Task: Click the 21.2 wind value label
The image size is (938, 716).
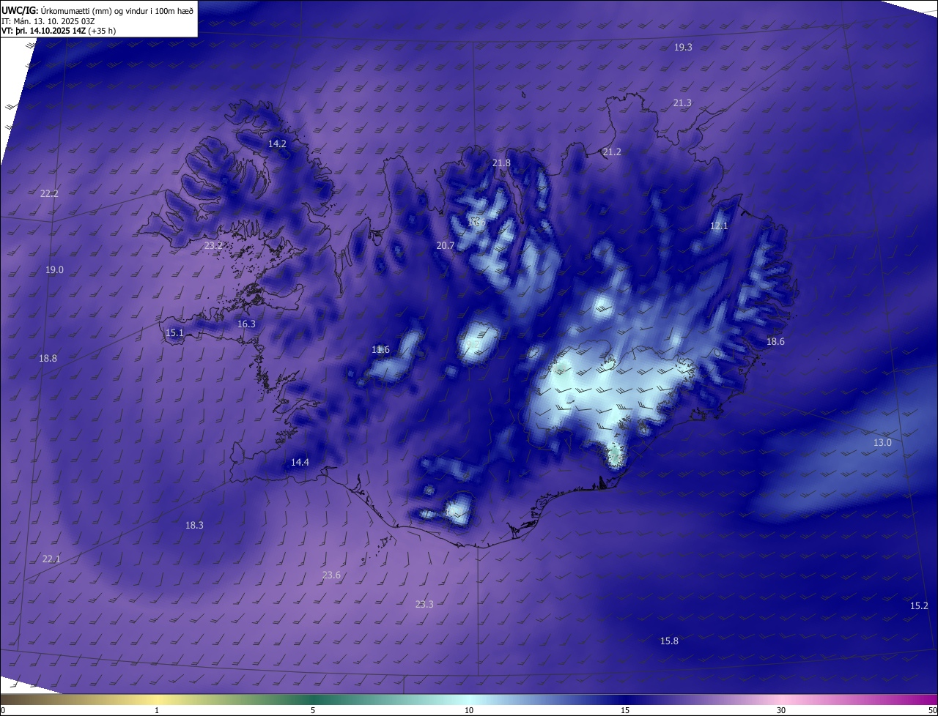Action: (612, 152)
